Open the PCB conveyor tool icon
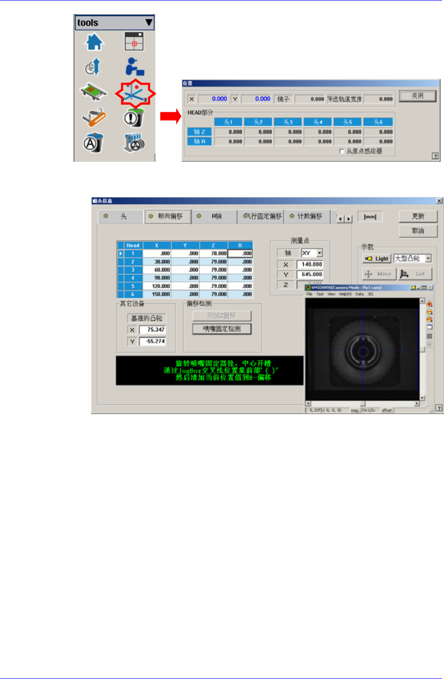 [x=93, y=92]
